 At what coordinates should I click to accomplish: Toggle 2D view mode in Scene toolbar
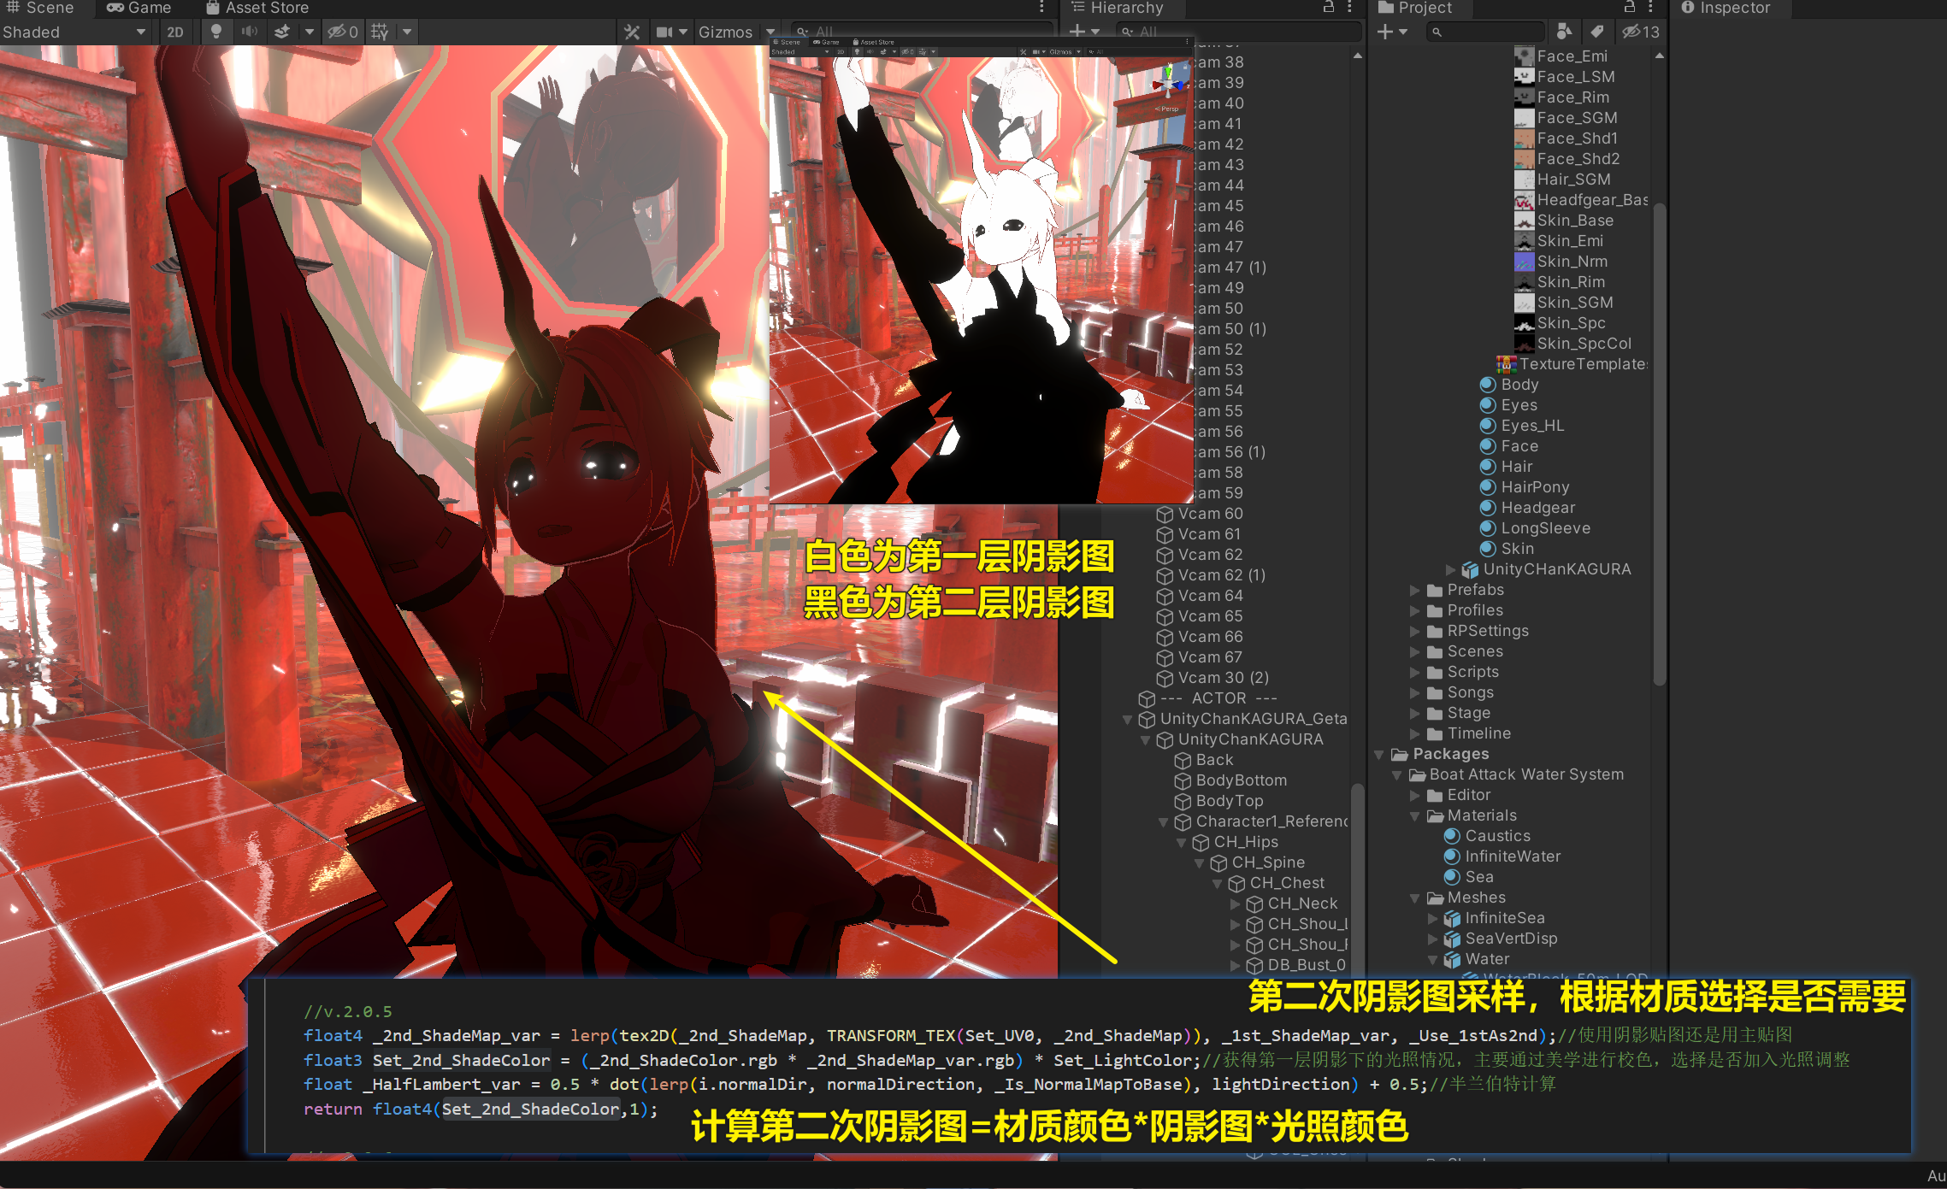[x=175, y=32]
